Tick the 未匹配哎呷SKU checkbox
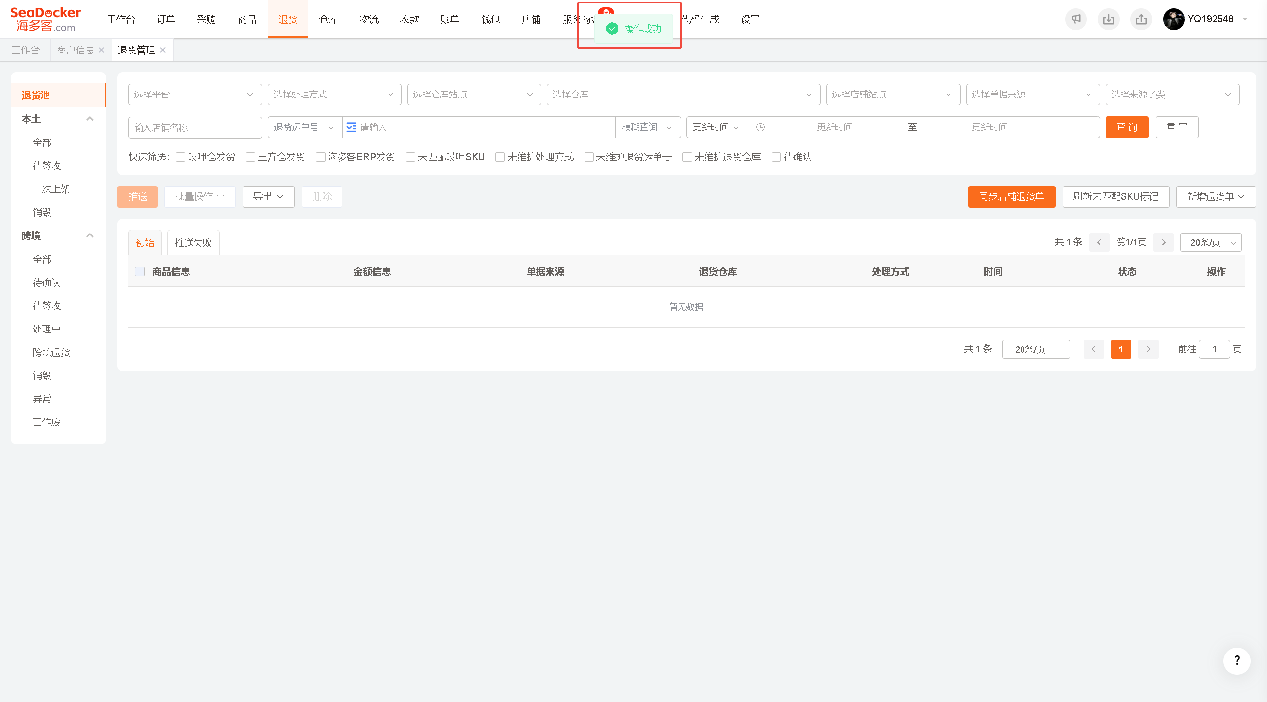The width and height of the screenshot is (1267, 702). pos(410,157)
